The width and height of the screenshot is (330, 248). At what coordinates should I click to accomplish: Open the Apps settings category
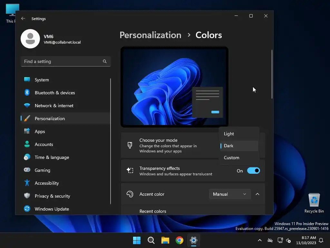[65, 131]
